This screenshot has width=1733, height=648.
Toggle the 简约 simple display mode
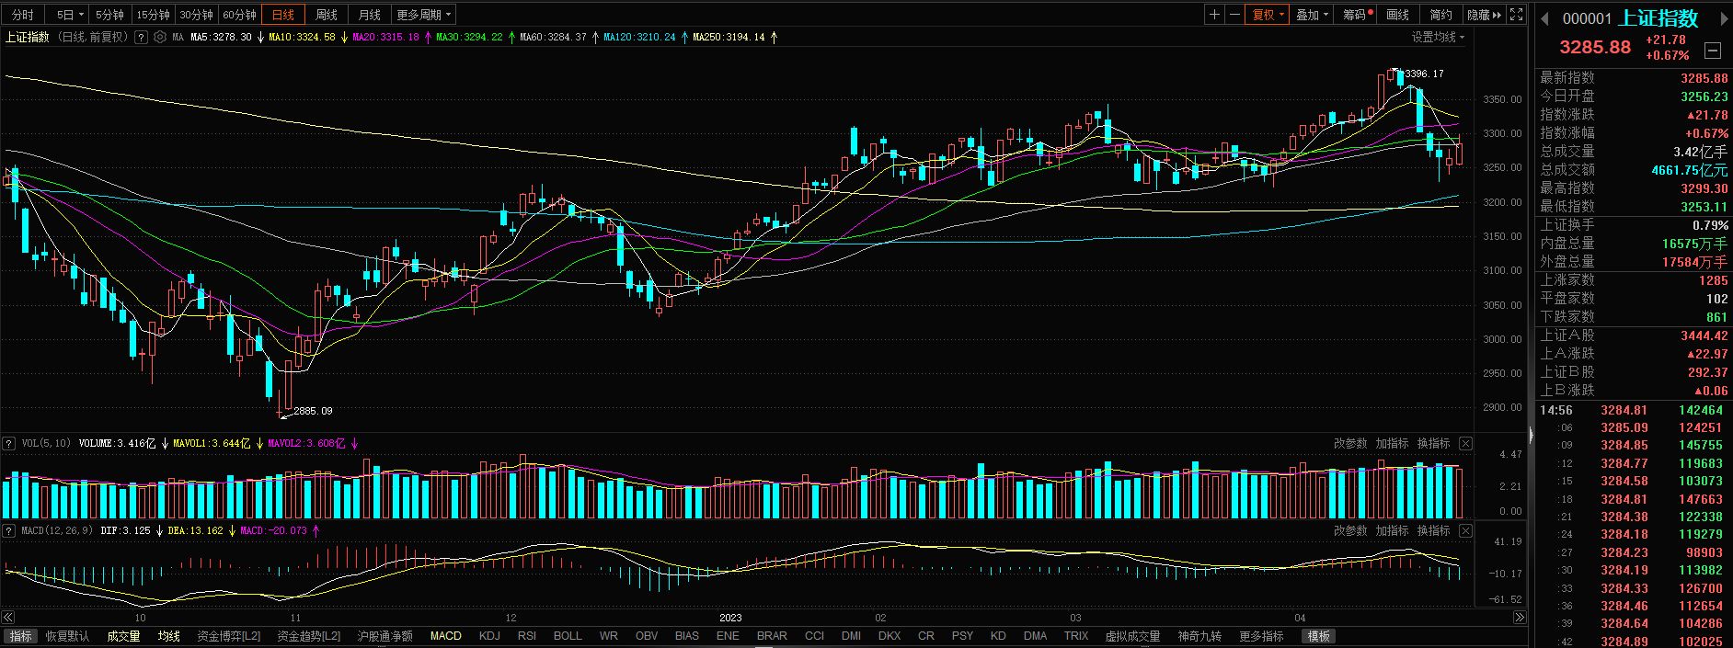pos(1440,15)
